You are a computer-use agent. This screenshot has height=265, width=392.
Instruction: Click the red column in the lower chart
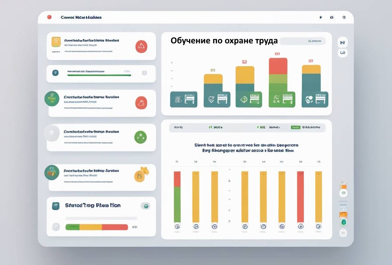tap(301, 197)
